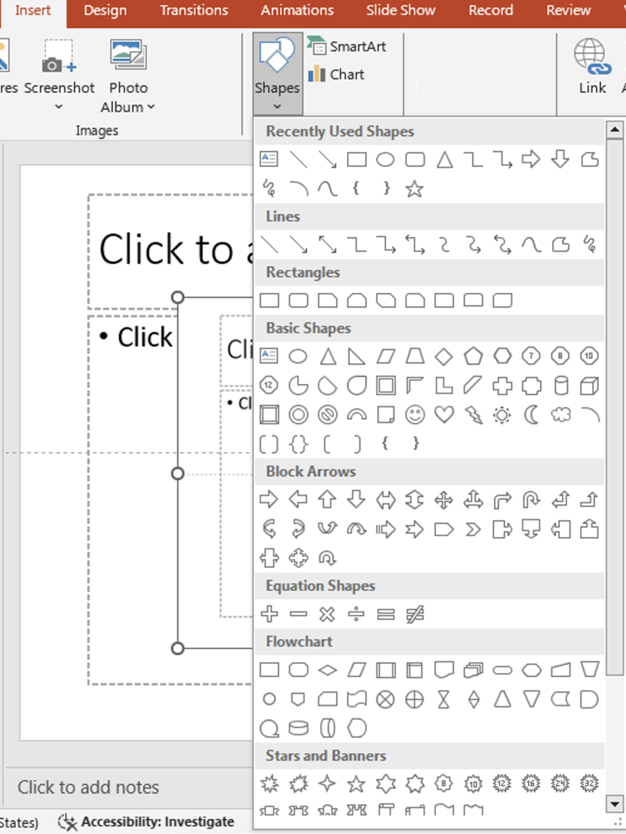Insert a Chart from the ribbon
The image size is (626, 834).
pyautogui.click(x=337, y=74)
